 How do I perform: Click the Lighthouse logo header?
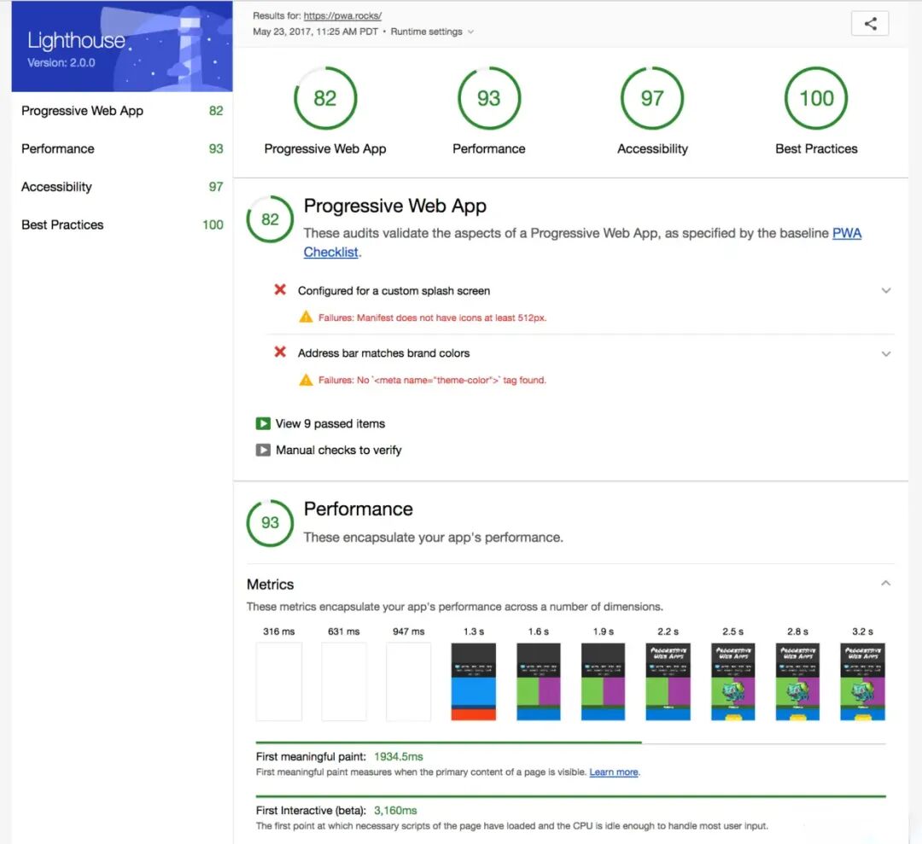(122, 46)
